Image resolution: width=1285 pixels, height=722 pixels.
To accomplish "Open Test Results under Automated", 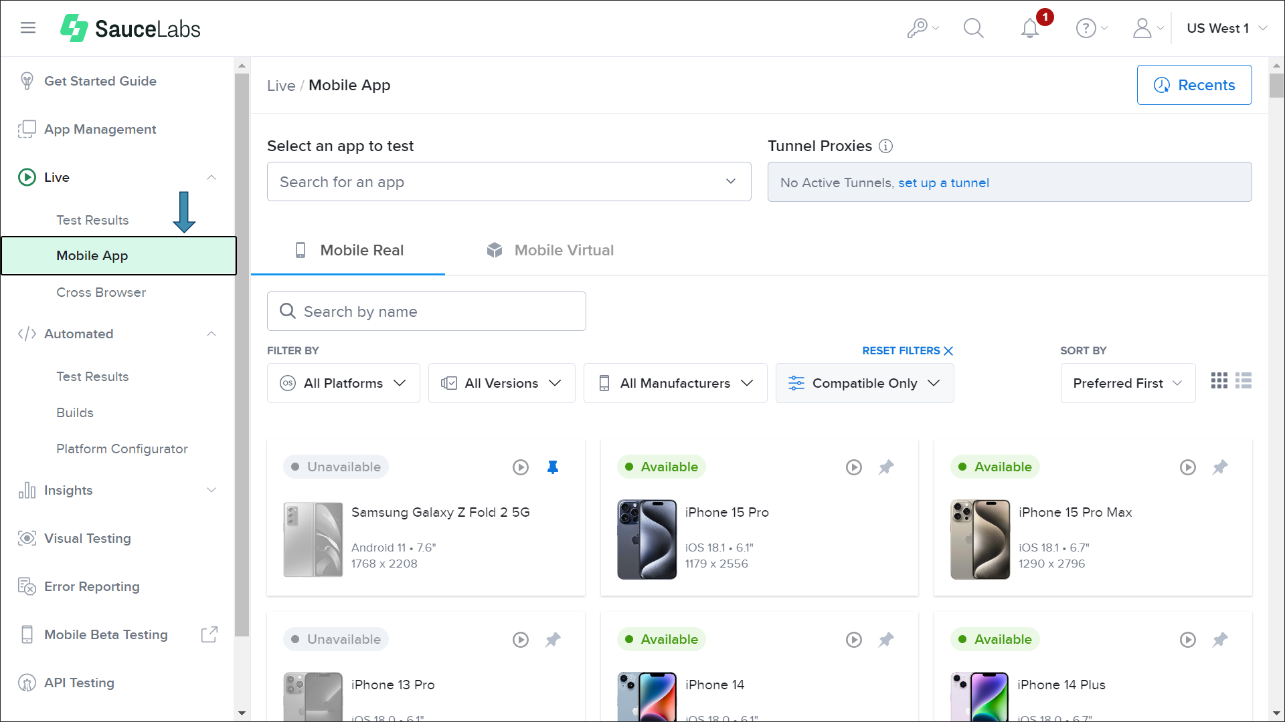I will pyautogui.click(x=92, y=376).
